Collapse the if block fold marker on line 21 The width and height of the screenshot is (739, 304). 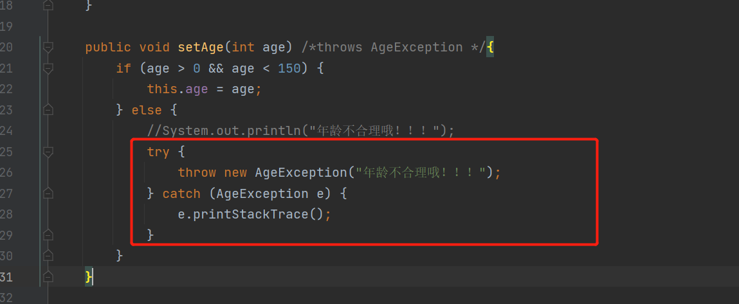coord(48,68)
